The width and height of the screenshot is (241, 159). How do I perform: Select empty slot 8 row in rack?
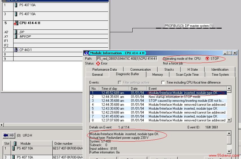click(x=56, y=54)
